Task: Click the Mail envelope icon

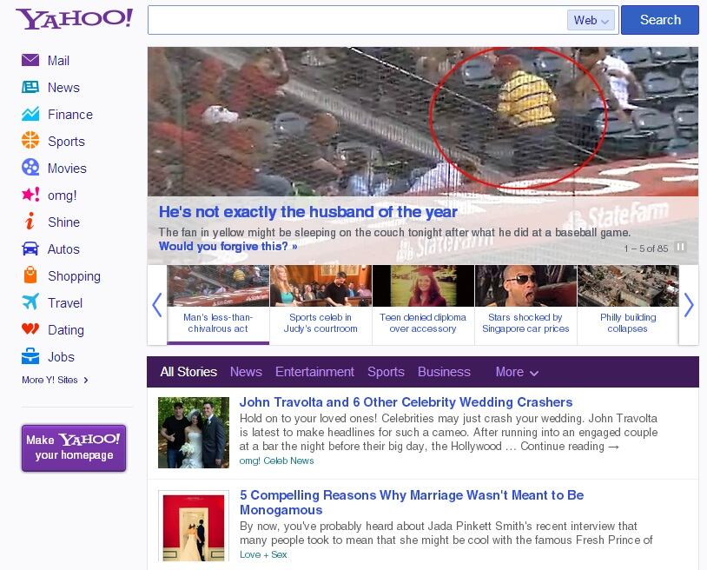Action: tap(30, 60)
